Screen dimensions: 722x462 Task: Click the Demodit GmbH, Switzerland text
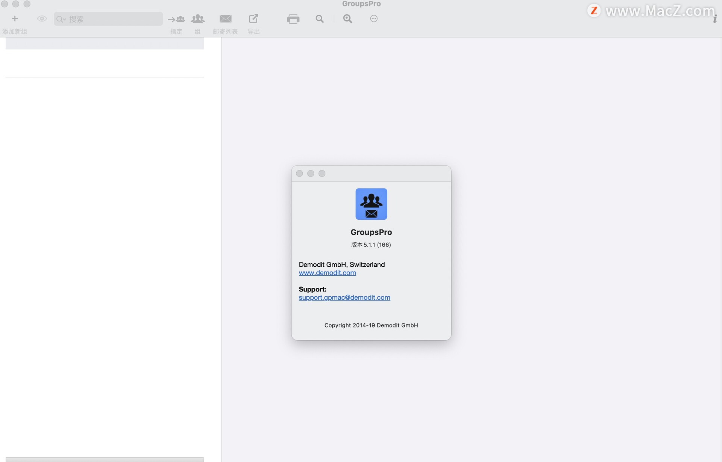pyautogui.click(x=341, y=264)
